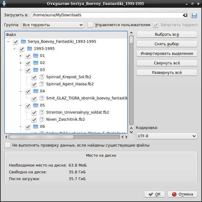This screenshot has height=202, width=202.
Task: Expand folder 02 tree node
Action: [x=21, y=63]
